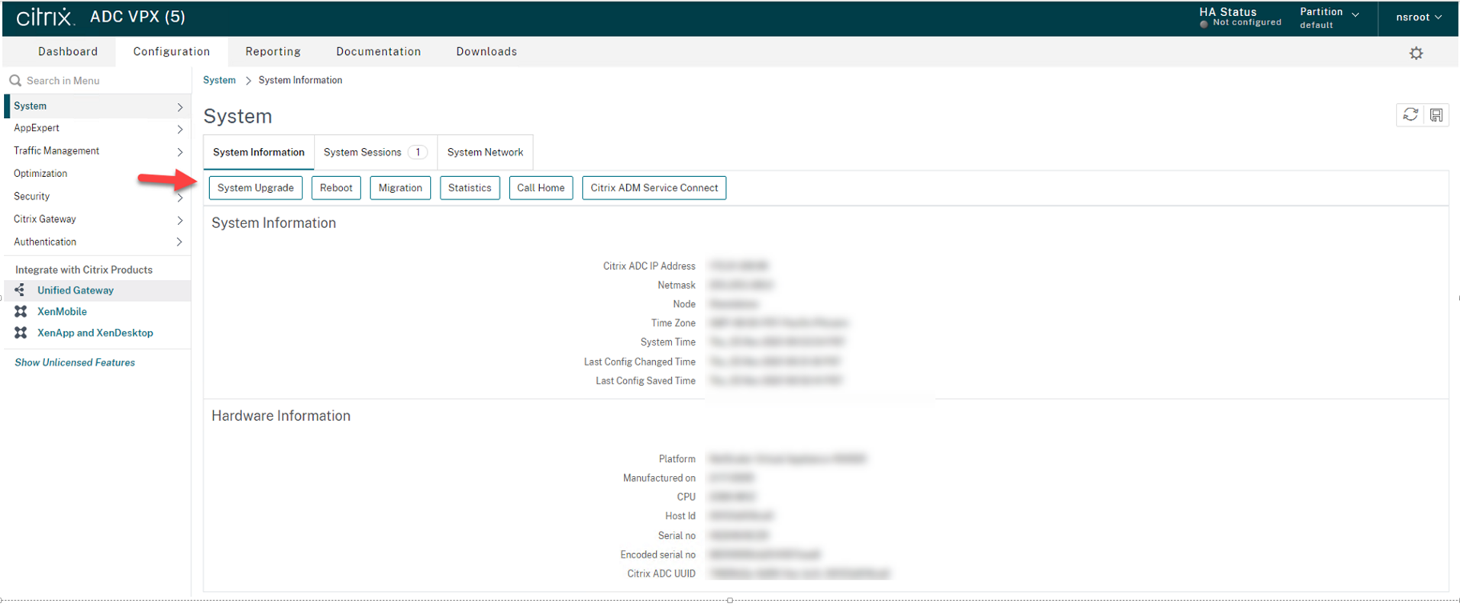Click the XenApp and XenDesktop icon
This screenshot has height=604, width=1460.
(x=21, y=333)
